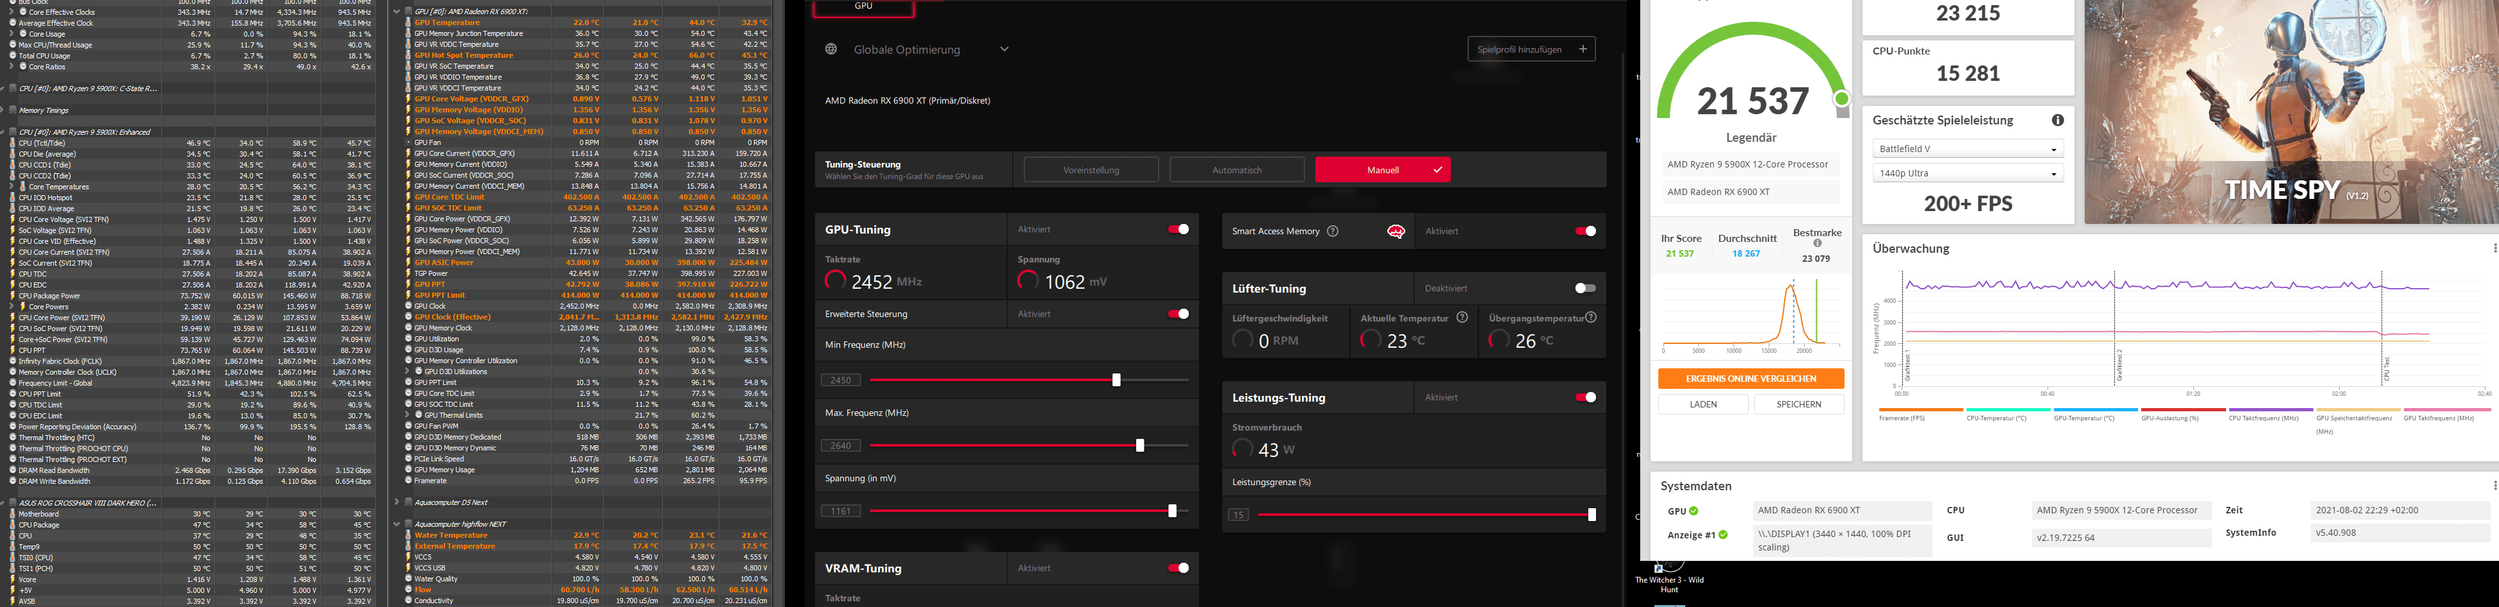Click the Spannung value field showing 1161
Image resolution: width=2499 pixels, height=607 pixels.
click(841, 511)
